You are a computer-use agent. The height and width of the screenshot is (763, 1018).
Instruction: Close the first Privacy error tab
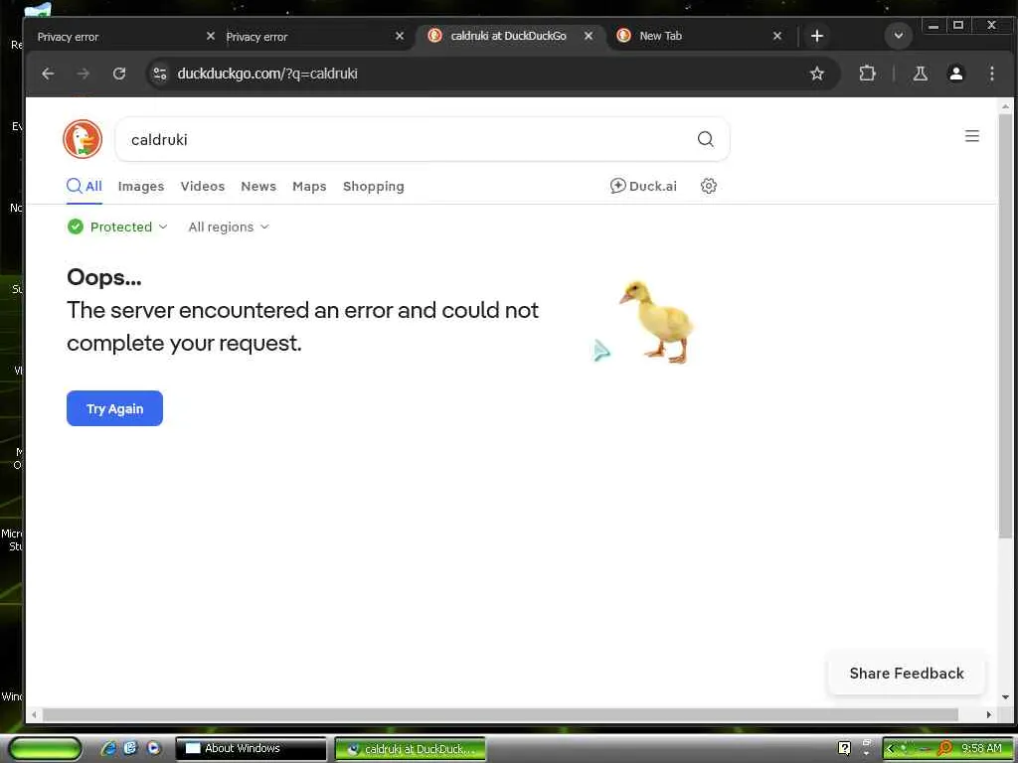211,37
